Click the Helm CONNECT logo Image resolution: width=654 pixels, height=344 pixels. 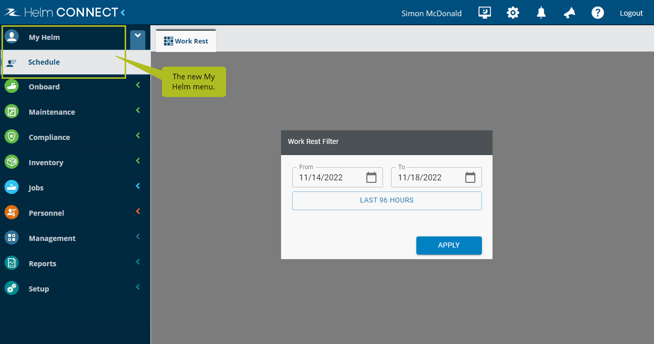61,12
